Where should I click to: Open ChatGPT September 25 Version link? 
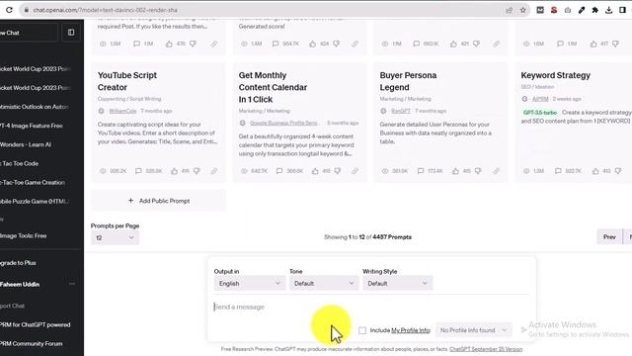click(486, 349)
